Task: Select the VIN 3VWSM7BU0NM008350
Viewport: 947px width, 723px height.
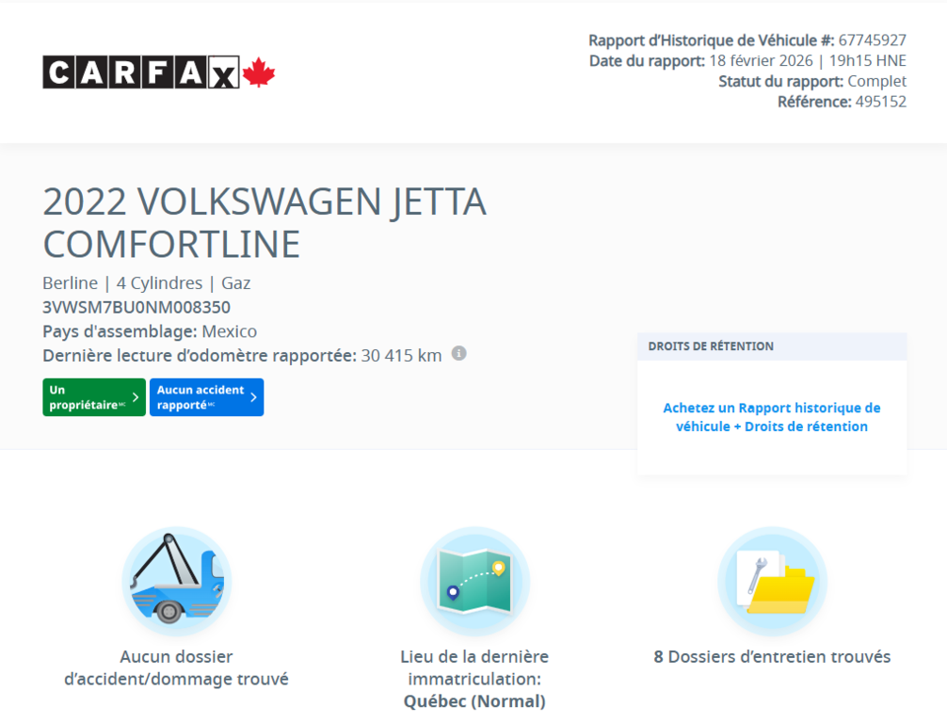Action: pyautogui.click(x=136, y=307)
